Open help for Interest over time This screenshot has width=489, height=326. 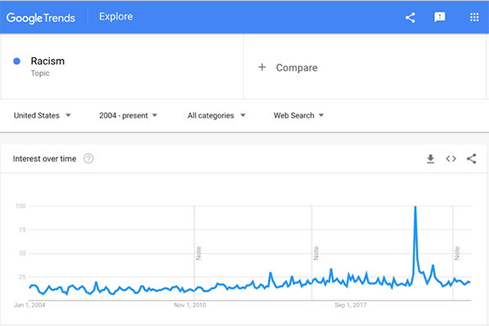[x=88, y=159]
